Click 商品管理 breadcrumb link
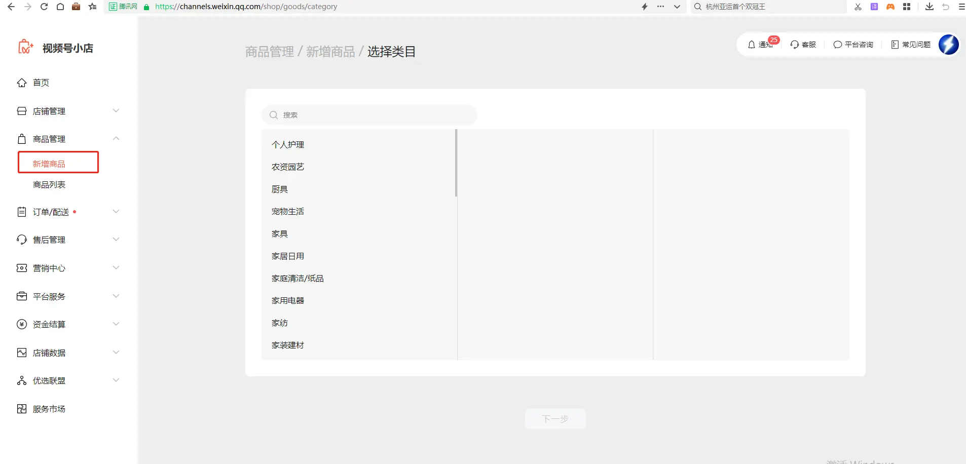Viewport: 966px width, 464px height. click(269, 52)
